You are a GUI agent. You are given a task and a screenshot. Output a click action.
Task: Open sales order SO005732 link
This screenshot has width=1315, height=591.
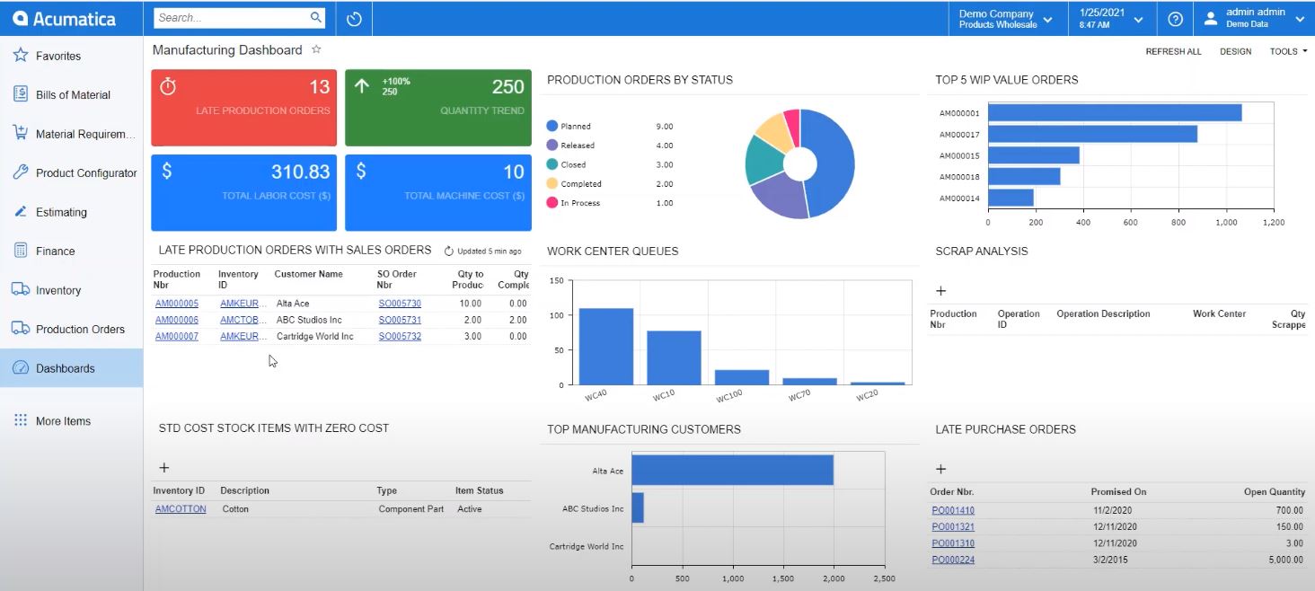pyautogui.click(x=400, y=336)
